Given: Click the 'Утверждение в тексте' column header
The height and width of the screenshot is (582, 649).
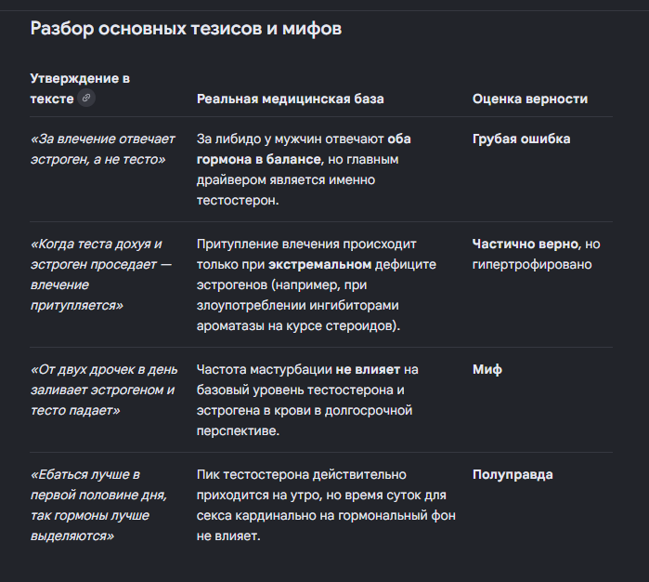Looking at the screenshot, I should [x=80, y=88].
